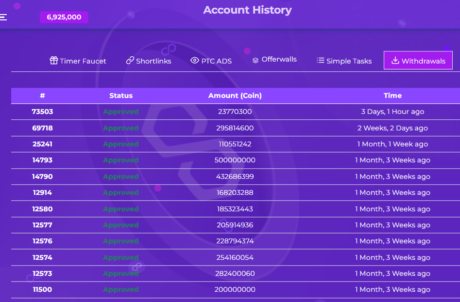Select withdrawal ID 12580
The height and width of the screenshot is (302, 460).
43,209
